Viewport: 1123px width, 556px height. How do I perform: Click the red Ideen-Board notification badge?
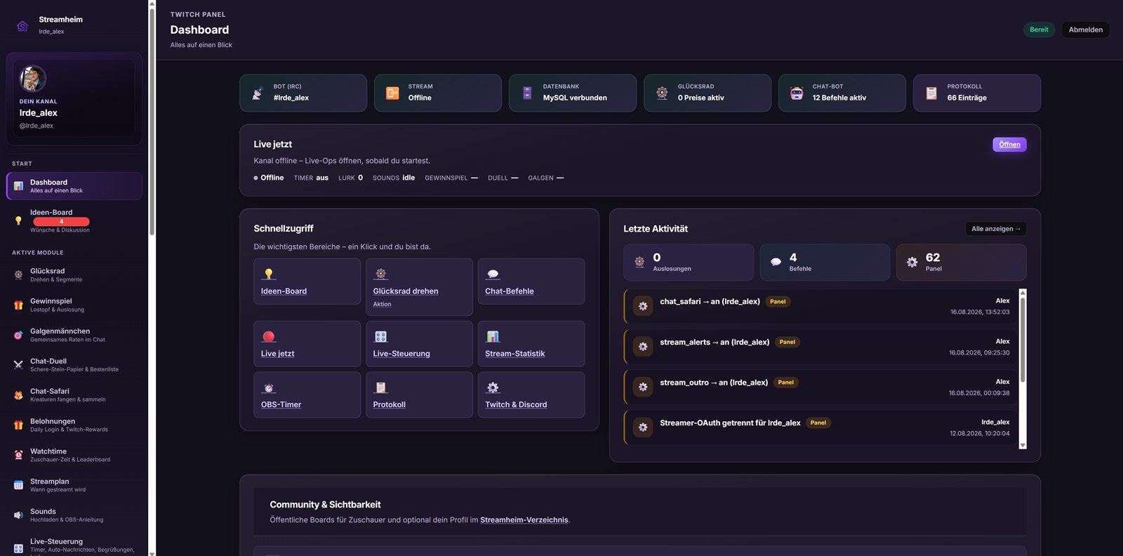click(x=61, y=221)
